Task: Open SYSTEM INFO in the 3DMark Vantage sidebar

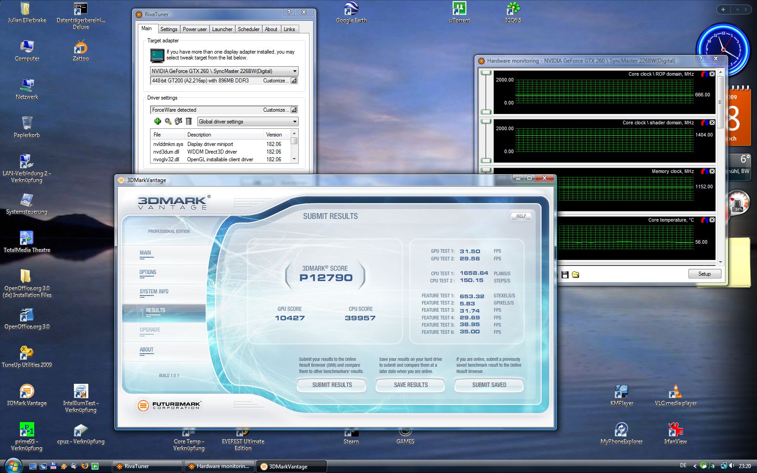Action: (154, 292)
